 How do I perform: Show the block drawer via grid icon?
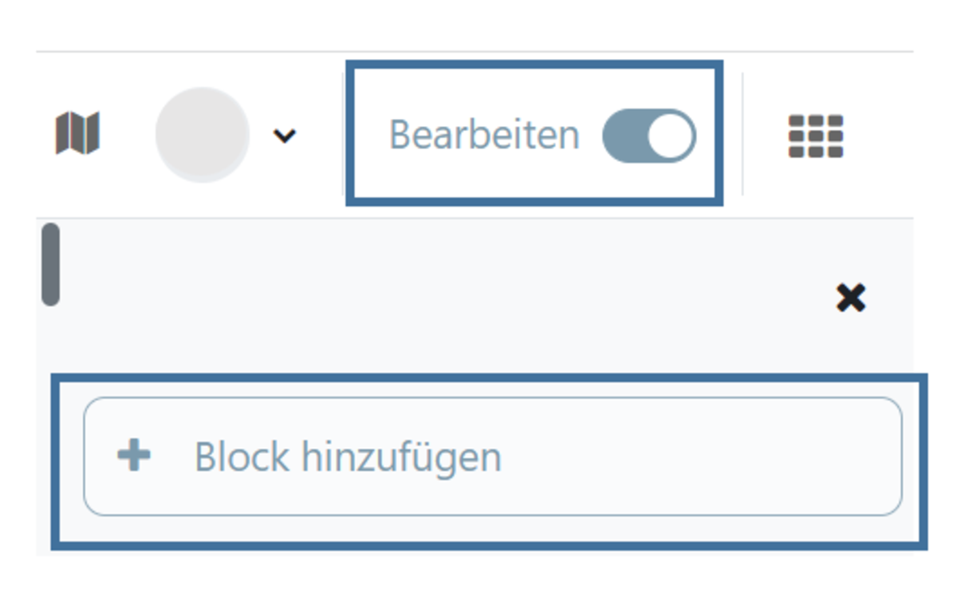pos(815,136)
